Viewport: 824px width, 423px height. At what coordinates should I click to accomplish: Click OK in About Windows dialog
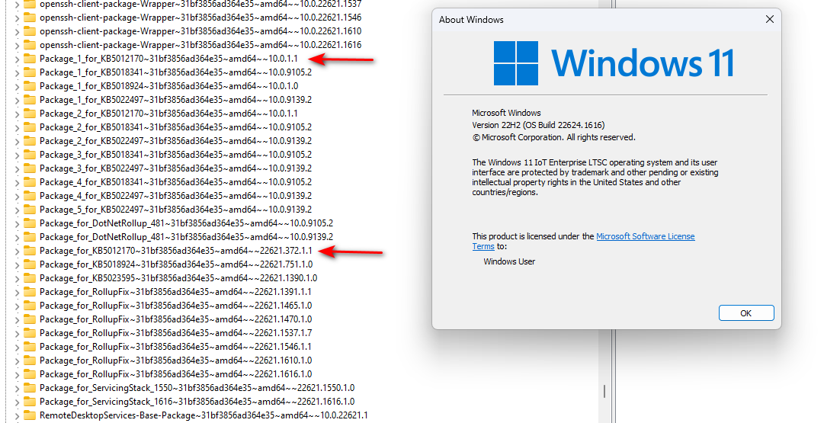(x=746, y=313)
